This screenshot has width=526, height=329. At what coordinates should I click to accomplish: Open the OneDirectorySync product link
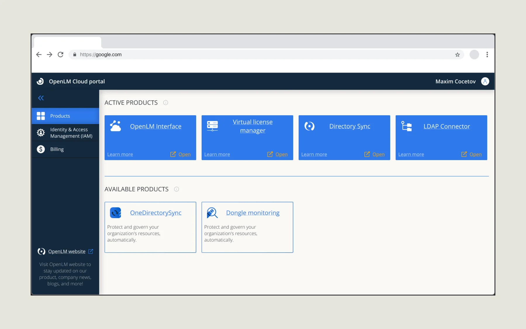click(156, 213)
